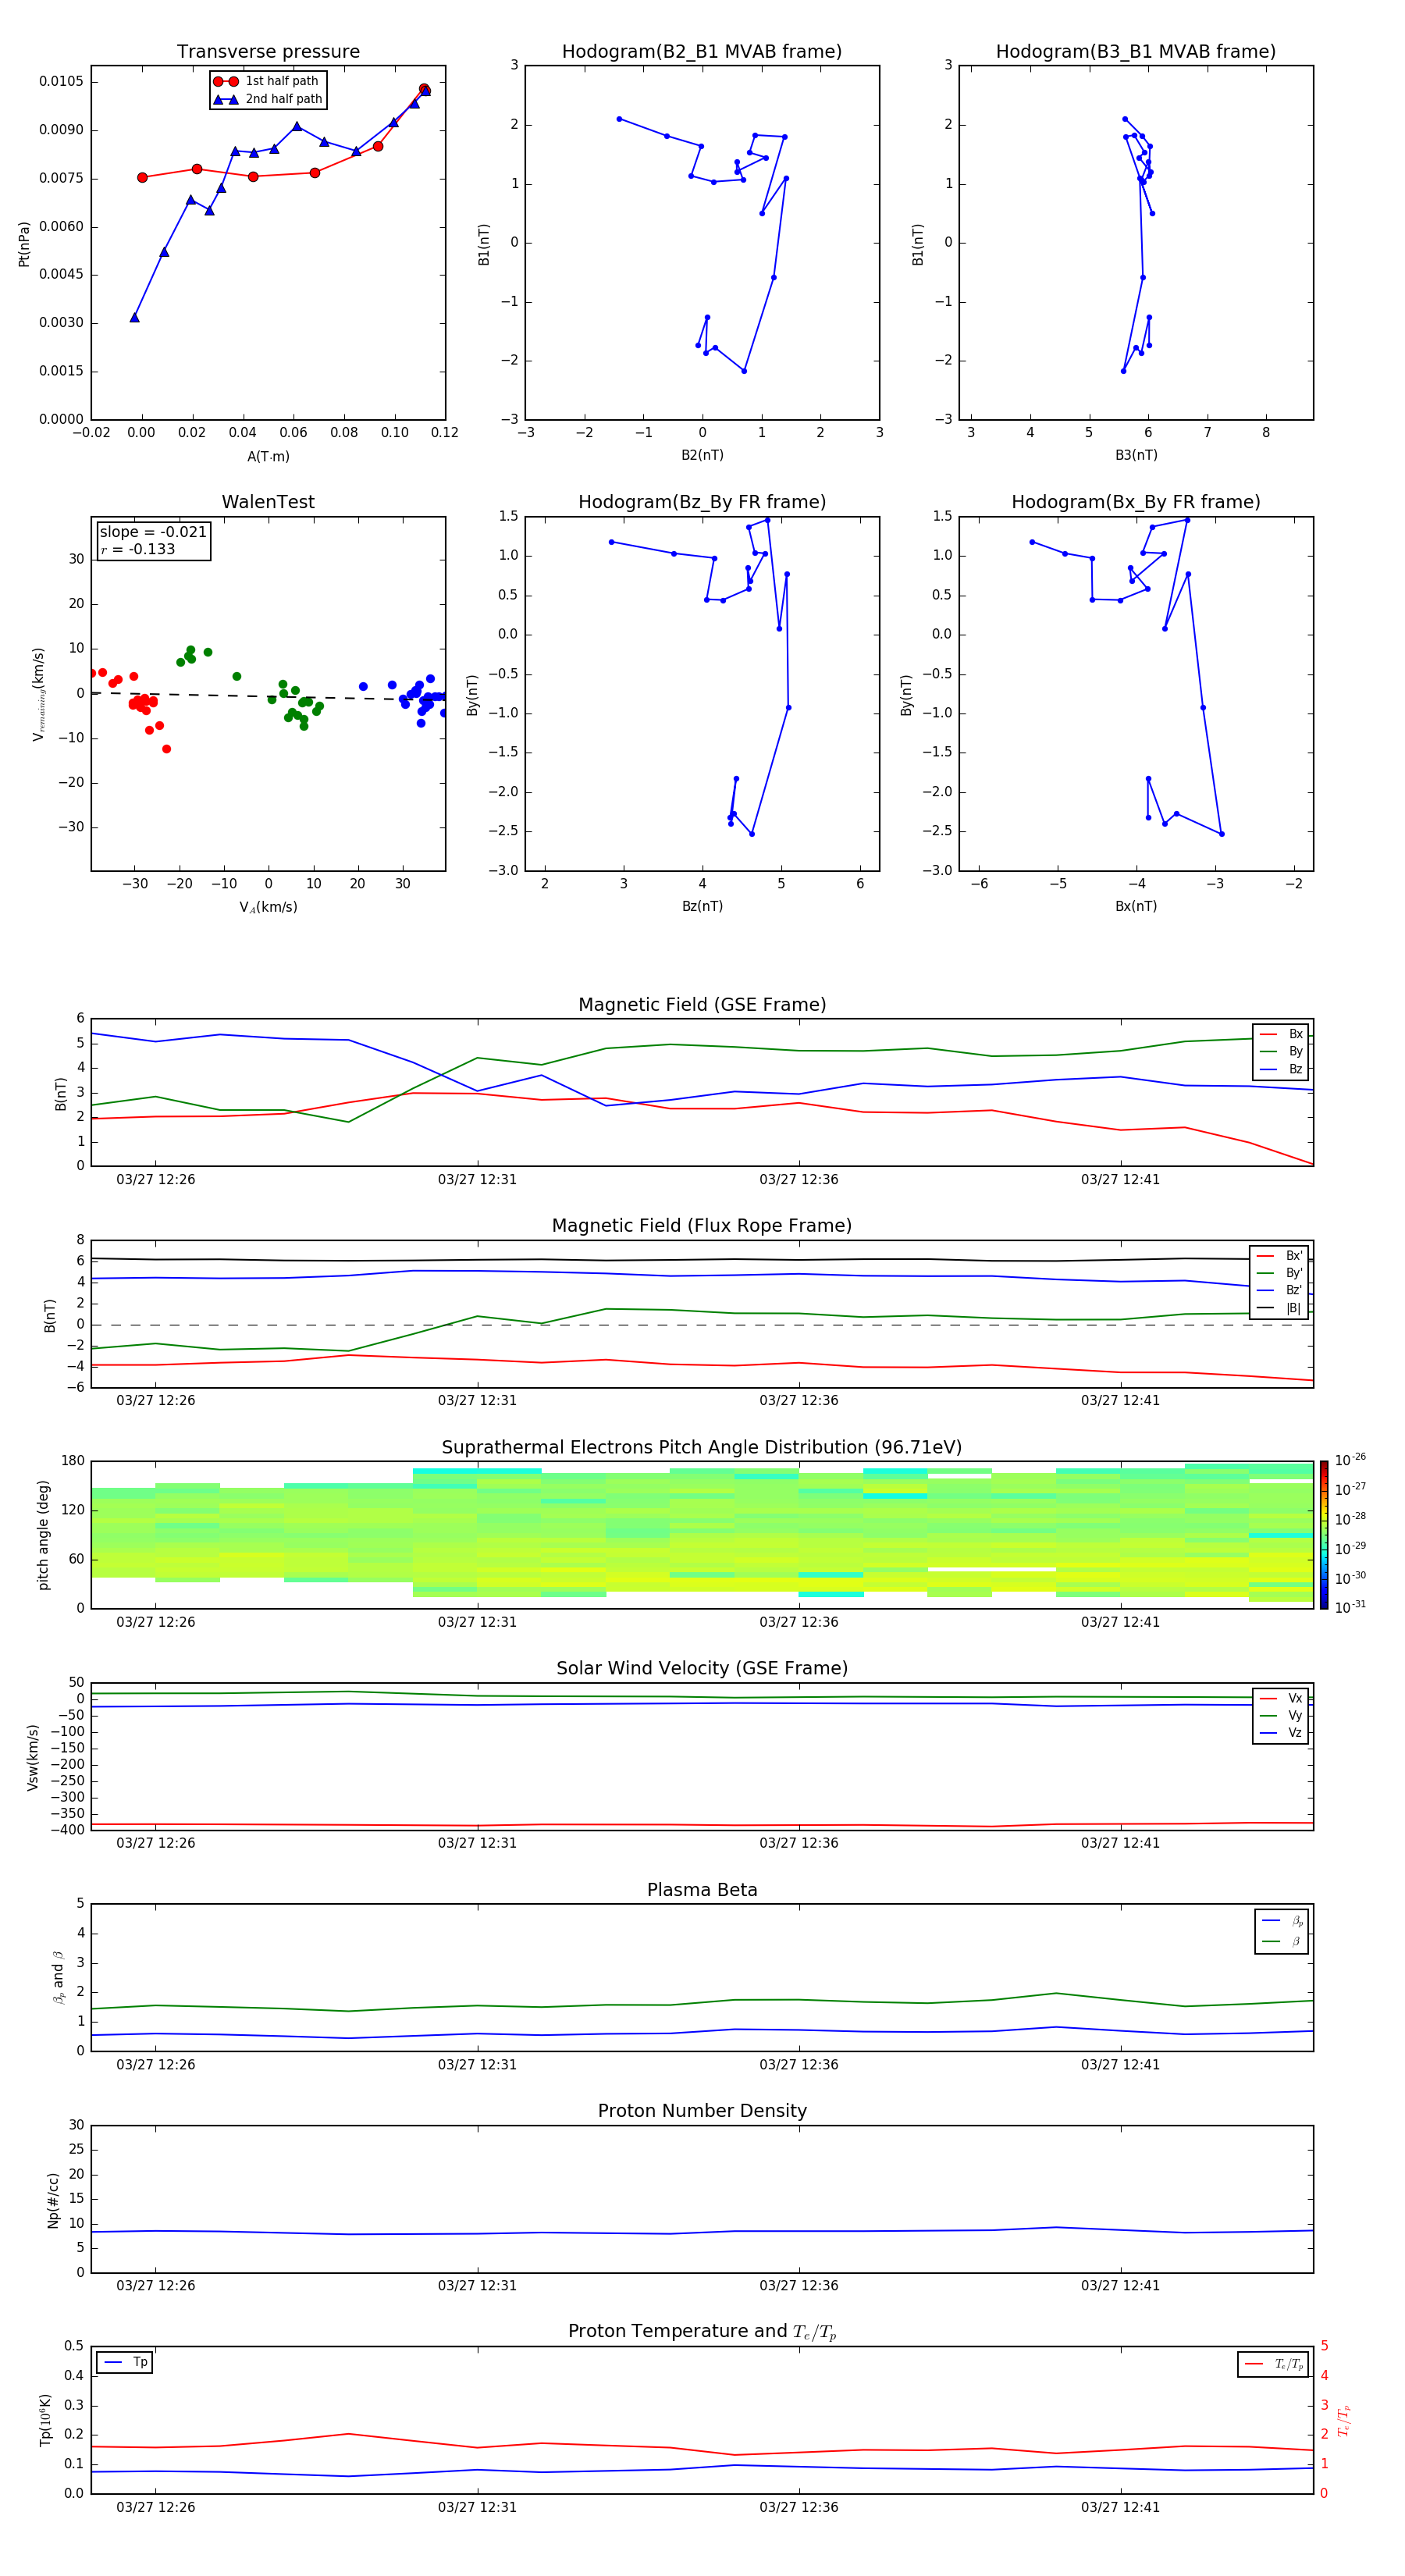Image resolution: width=1405 pixels, height=2576 pixels.
Task: Click the "Transverse pressure" plot title
Action: click(268, 52)
